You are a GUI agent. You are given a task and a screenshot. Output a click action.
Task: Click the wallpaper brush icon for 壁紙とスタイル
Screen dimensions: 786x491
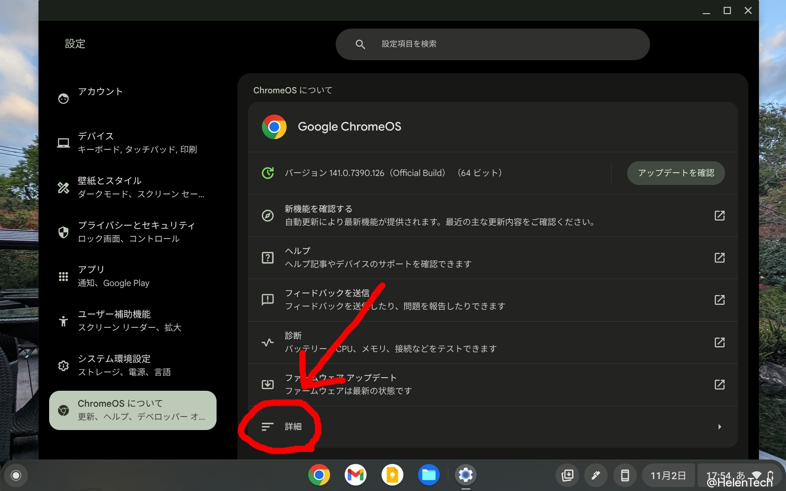63,187
